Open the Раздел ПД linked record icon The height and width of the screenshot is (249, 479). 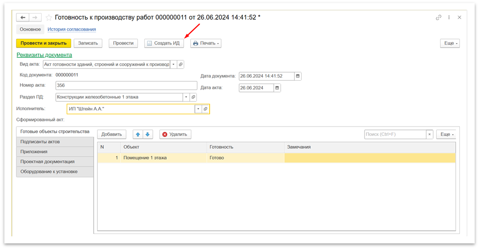(x=193, y=97)
